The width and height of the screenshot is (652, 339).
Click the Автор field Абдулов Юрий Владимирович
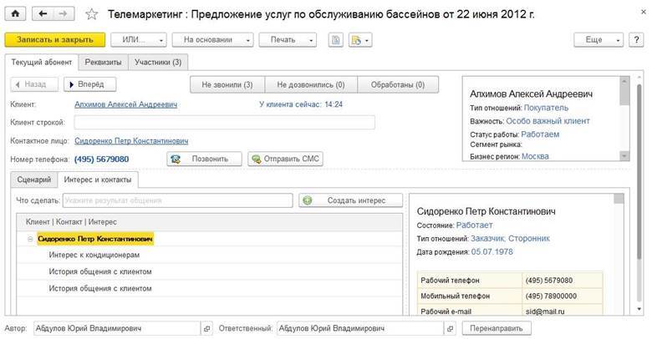pos(117,329)
